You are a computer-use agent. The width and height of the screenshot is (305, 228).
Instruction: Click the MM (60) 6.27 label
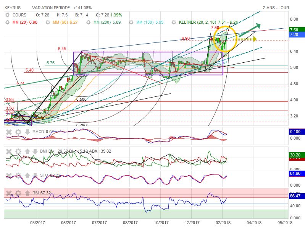tap(65, 22)
